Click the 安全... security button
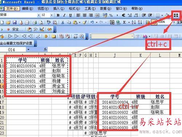Screen dimensions: 182x137 click(x=17, y=29)
